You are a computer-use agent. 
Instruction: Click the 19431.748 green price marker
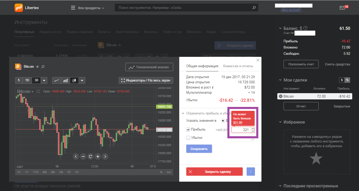(x=164, y=107)
